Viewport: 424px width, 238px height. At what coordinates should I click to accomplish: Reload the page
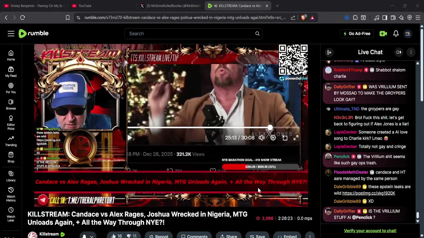pyautogui.click(x=23, y=18)
